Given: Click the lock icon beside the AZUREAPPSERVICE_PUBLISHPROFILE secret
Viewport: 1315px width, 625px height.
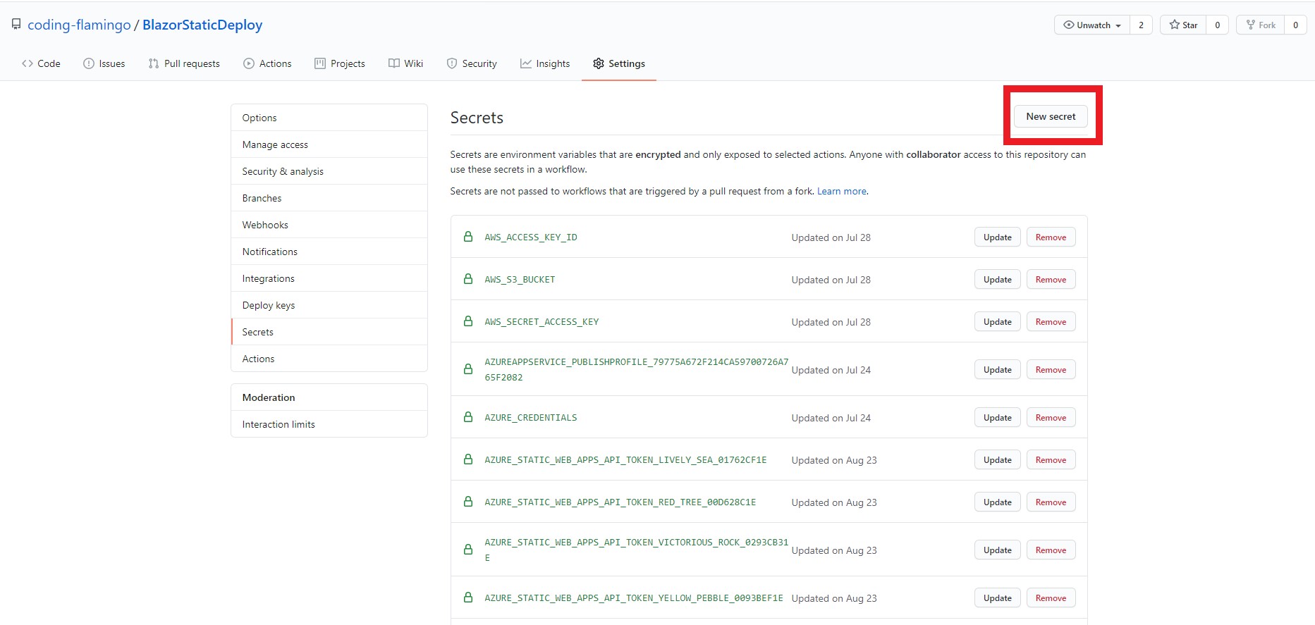Looking at the screenshot, I should click(468, 369).
